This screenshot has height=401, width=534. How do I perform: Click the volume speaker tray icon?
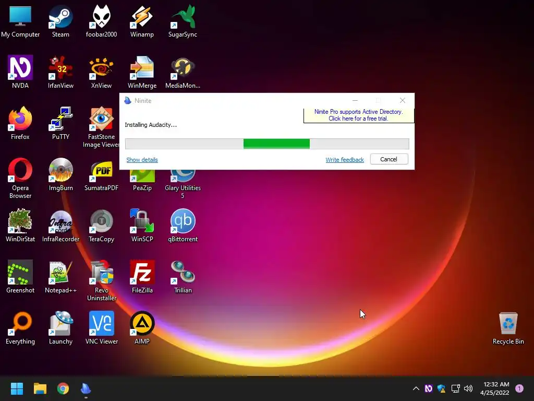click(x=468, y=388)
